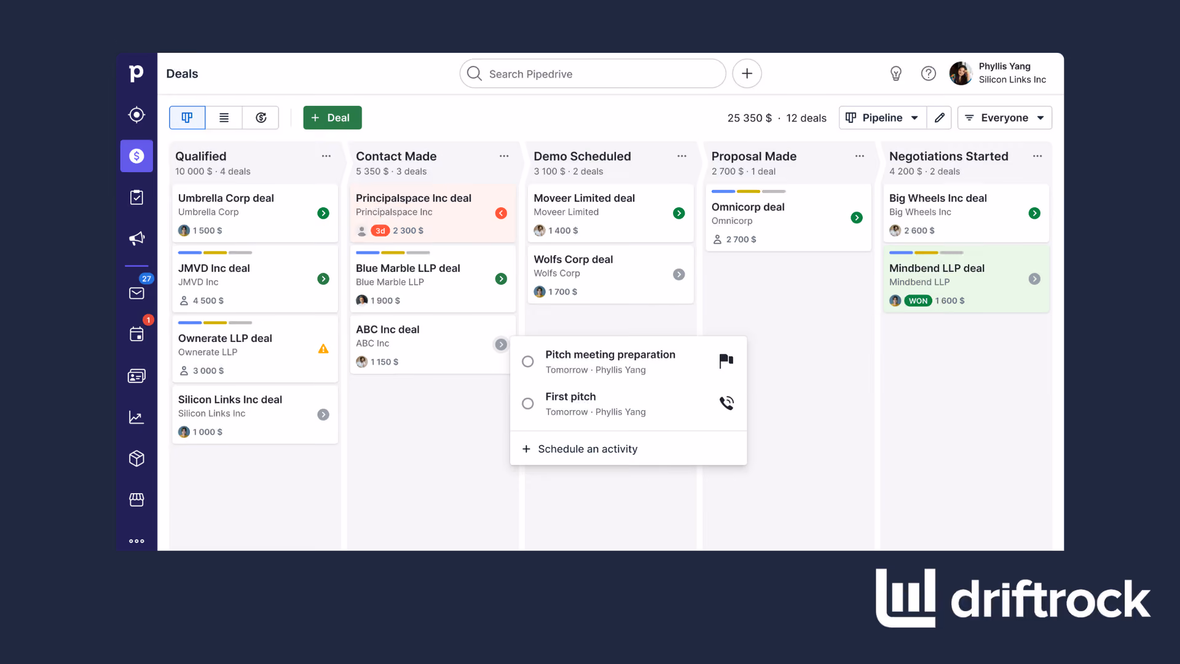Open Contact Made column options menu
This screenshot has width=1180, height=664.
(x=504, y=156)
